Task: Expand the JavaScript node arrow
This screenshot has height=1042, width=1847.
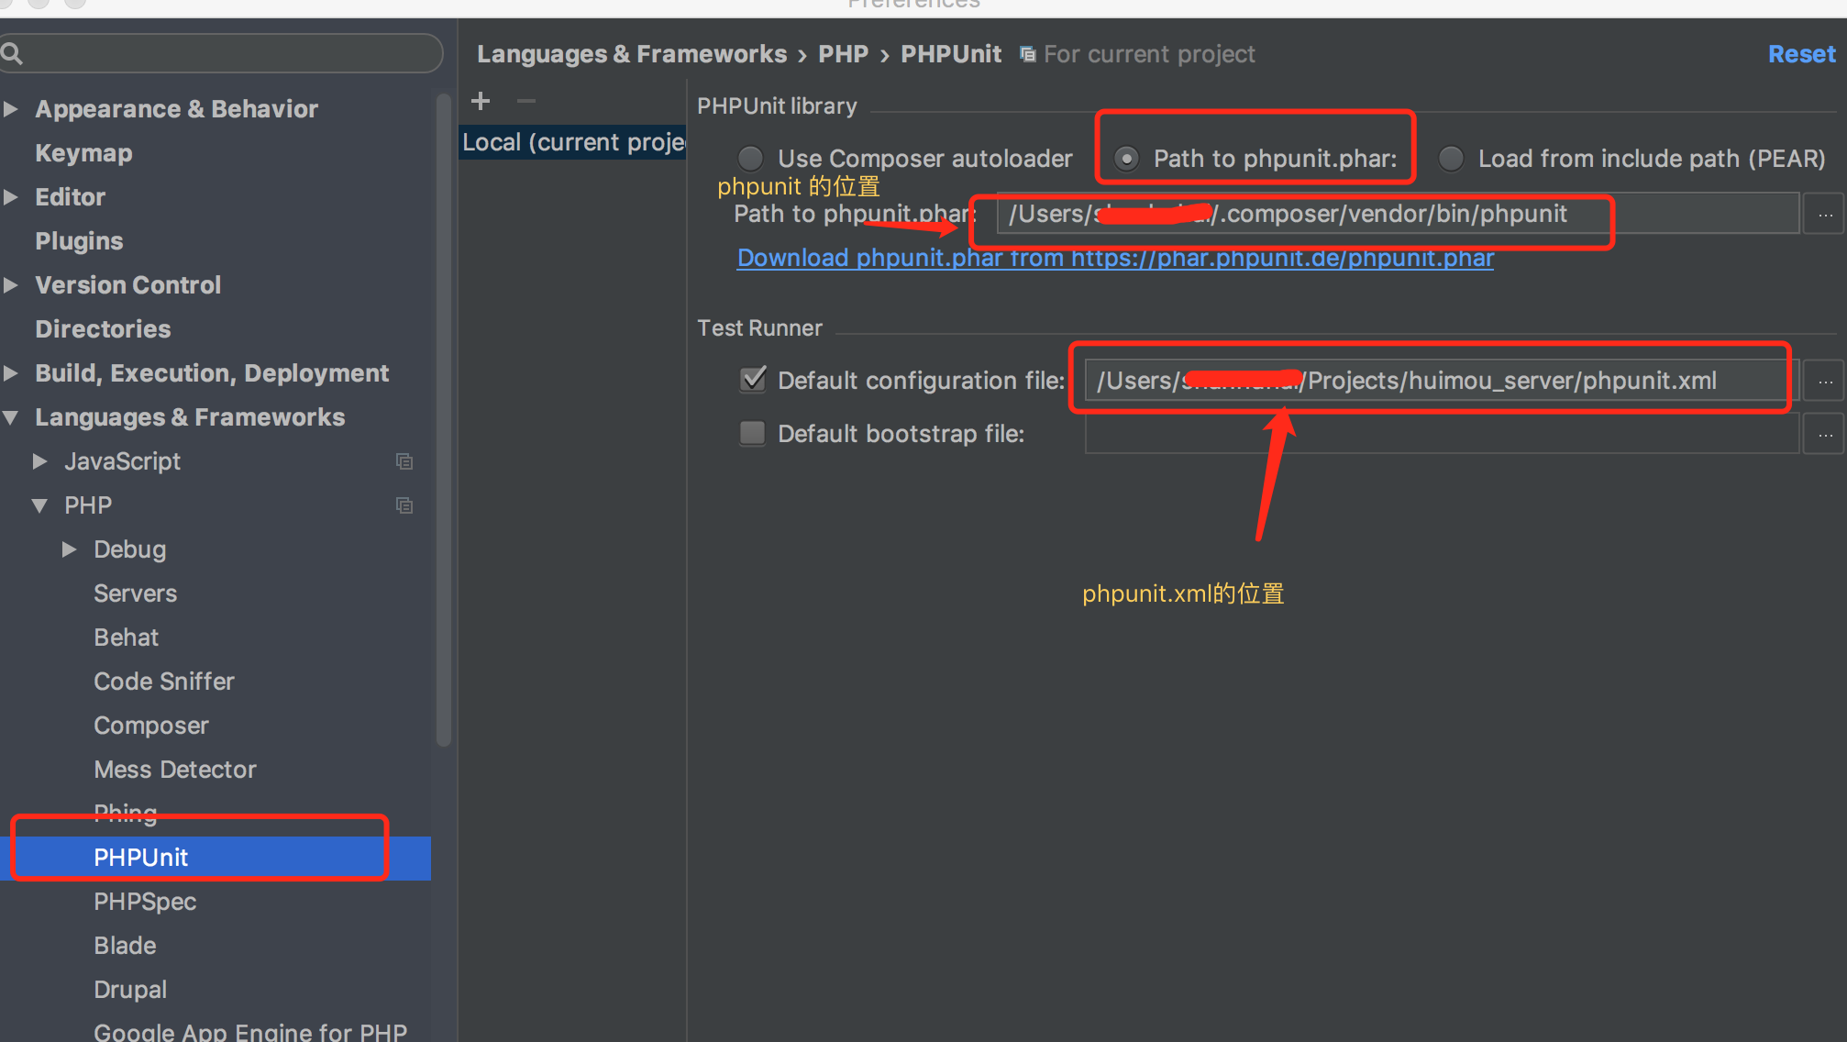Action: pos(40,461)
